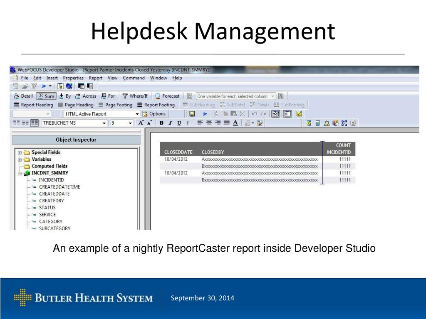Toggle the glasses preview icon

[x=275, y=114]
